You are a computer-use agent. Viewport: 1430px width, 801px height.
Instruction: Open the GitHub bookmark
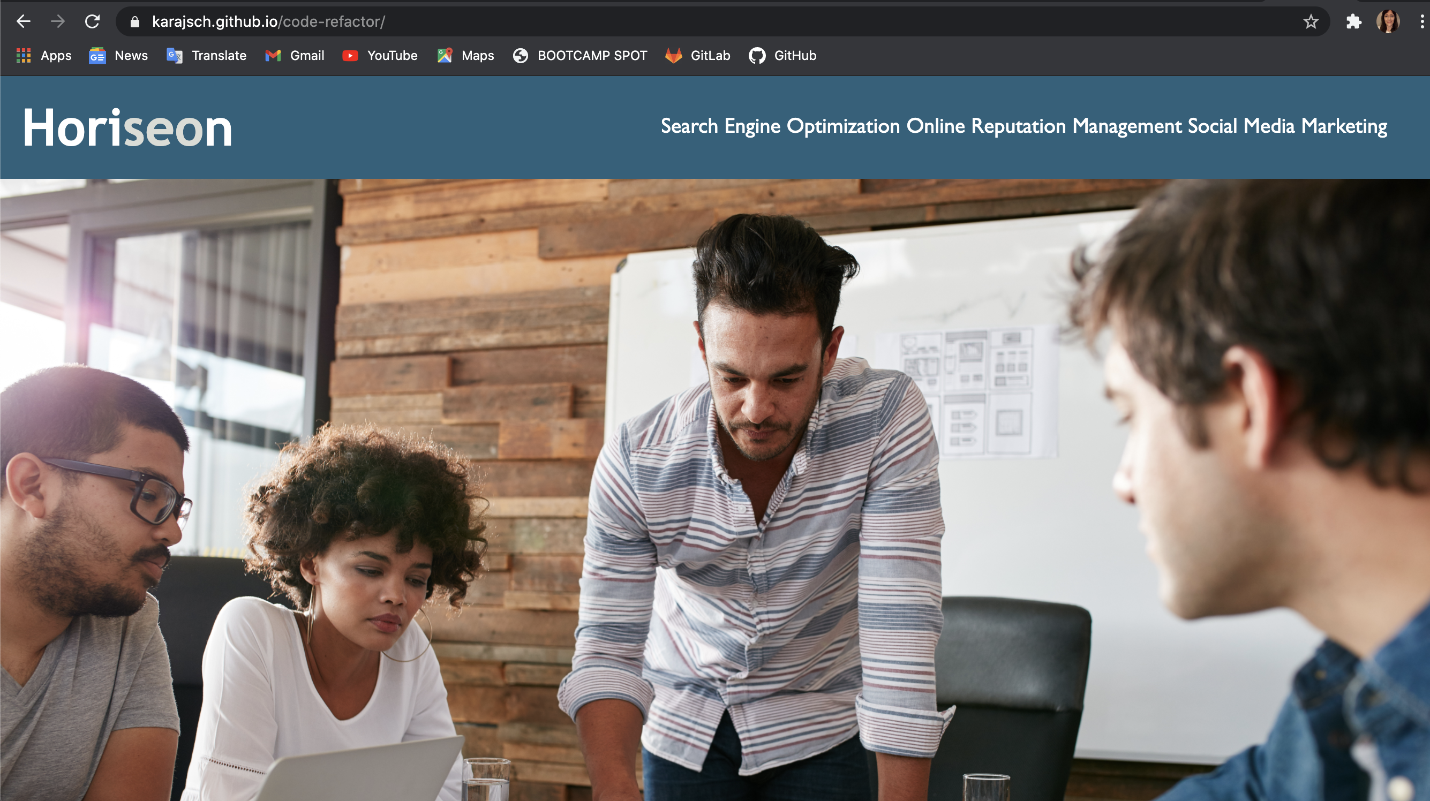click(x=782, y=56)
